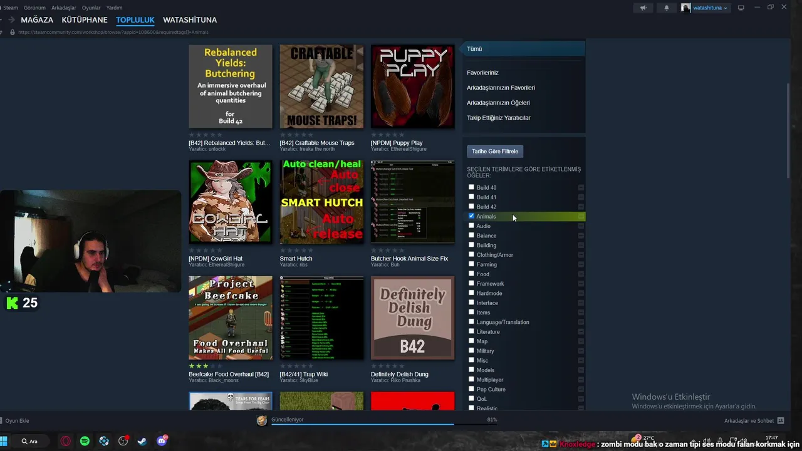Open the Arkadaşlar menu

[x=63, y=8]
